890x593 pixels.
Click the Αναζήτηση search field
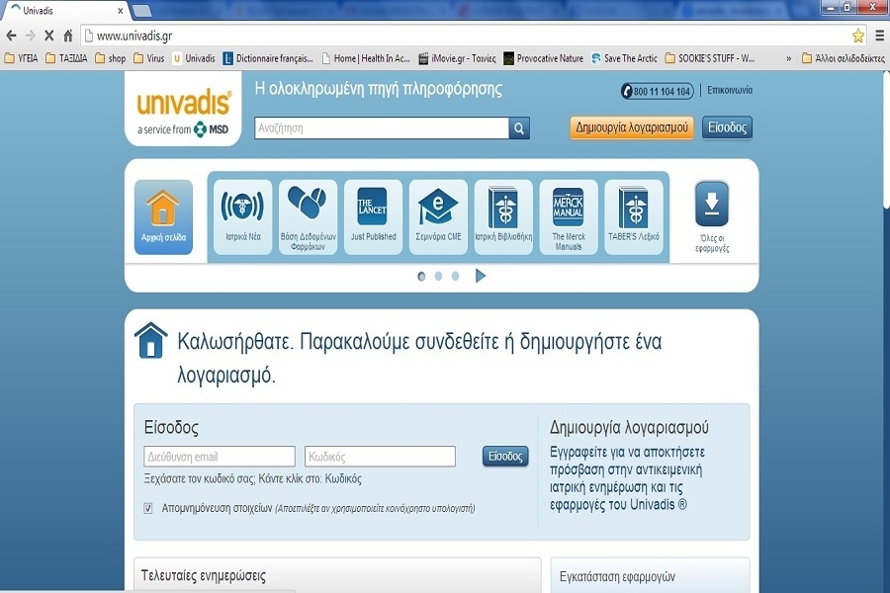382,128
